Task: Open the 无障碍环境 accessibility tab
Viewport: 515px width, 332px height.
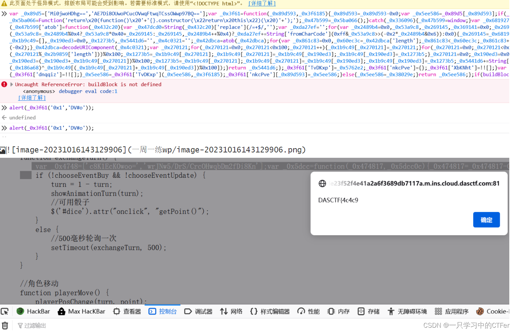Action: (x=407, y=311)
